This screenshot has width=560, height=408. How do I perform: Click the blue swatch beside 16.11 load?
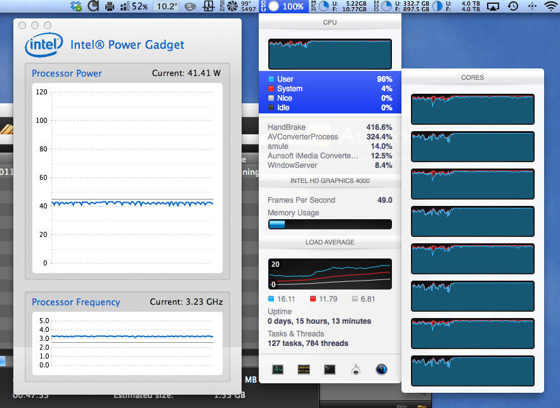point(271,299)
